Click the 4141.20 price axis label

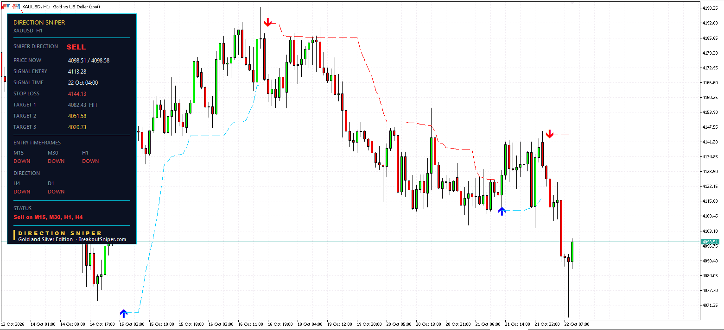click(x=710, y=142)
